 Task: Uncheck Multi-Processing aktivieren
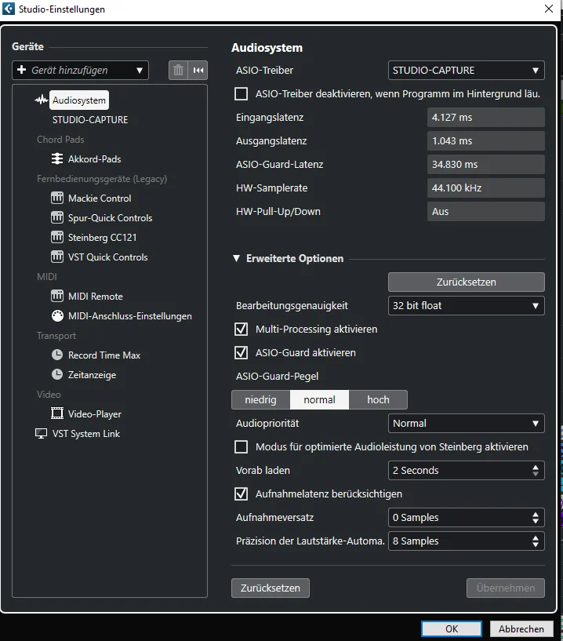tap(241, 329)
